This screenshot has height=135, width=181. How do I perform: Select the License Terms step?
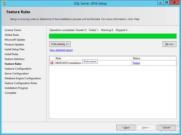13,30
